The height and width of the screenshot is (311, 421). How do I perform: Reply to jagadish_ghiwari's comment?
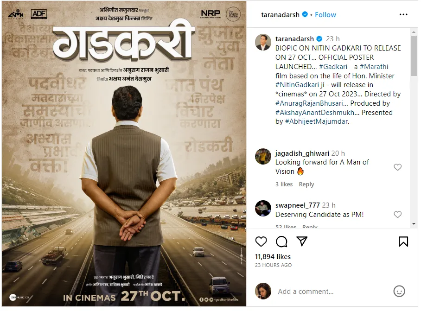point(306,184)
